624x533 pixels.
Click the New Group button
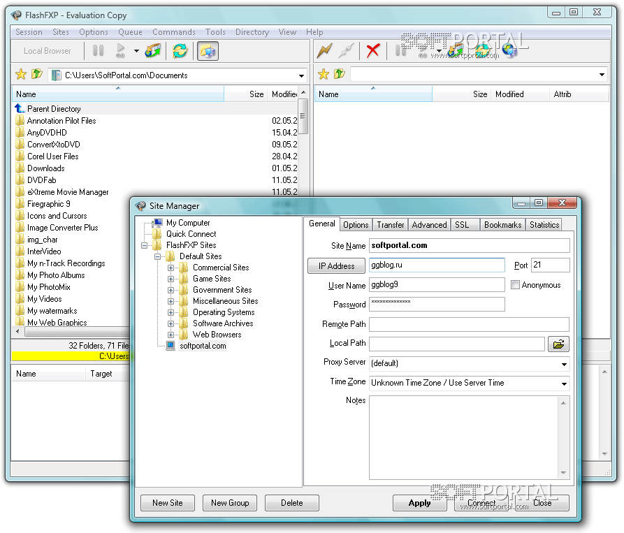(x=230, y=503)
